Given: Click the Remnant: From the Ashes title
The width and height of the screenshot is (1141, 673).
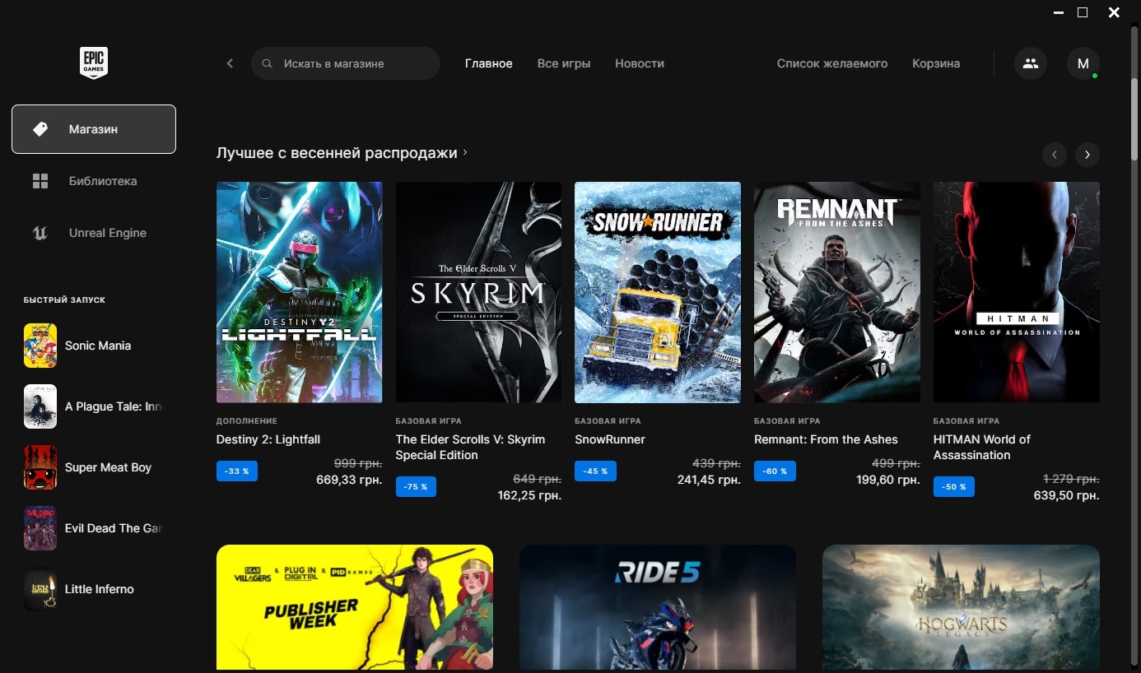Looking at the screenshot, I should pos(826,439).
